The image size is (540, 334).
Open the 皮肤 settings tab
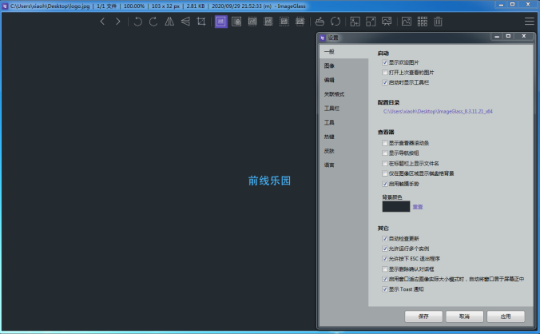point(344,151)
